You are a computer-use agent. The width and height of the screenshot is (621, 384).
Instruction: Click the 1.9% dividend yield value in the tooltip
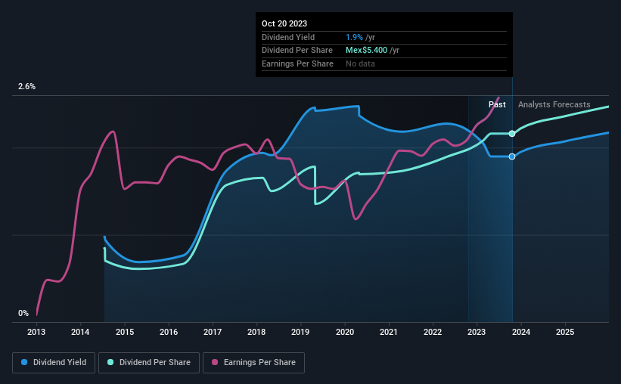pyautogui.click(x=354, y=37)
